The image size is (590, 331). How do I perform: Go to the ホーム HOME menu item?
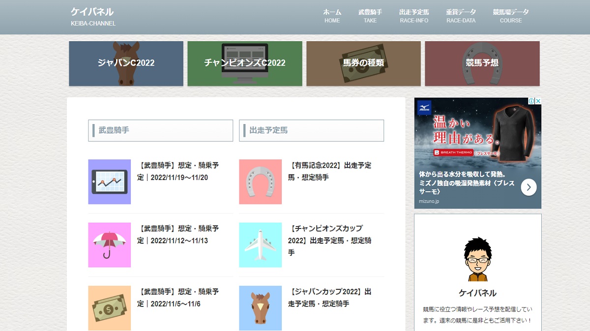332,16
